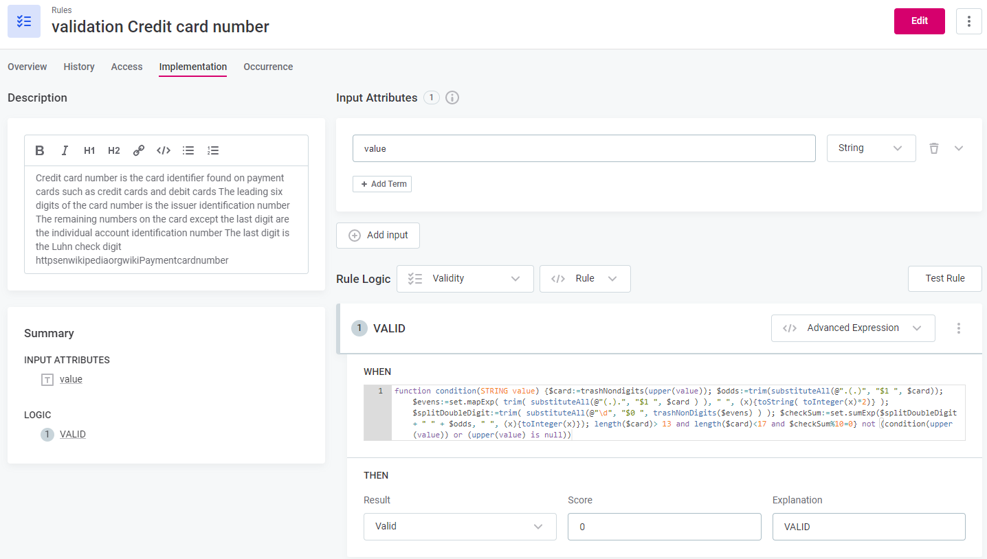Create a numbered list in description
Screen dimensions: 987x559
click(x=213, y=150)
